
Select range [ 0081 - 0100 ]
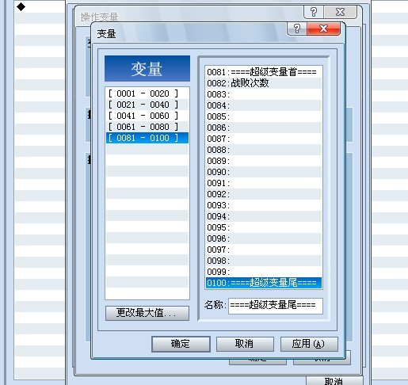[x=147, y=138]
